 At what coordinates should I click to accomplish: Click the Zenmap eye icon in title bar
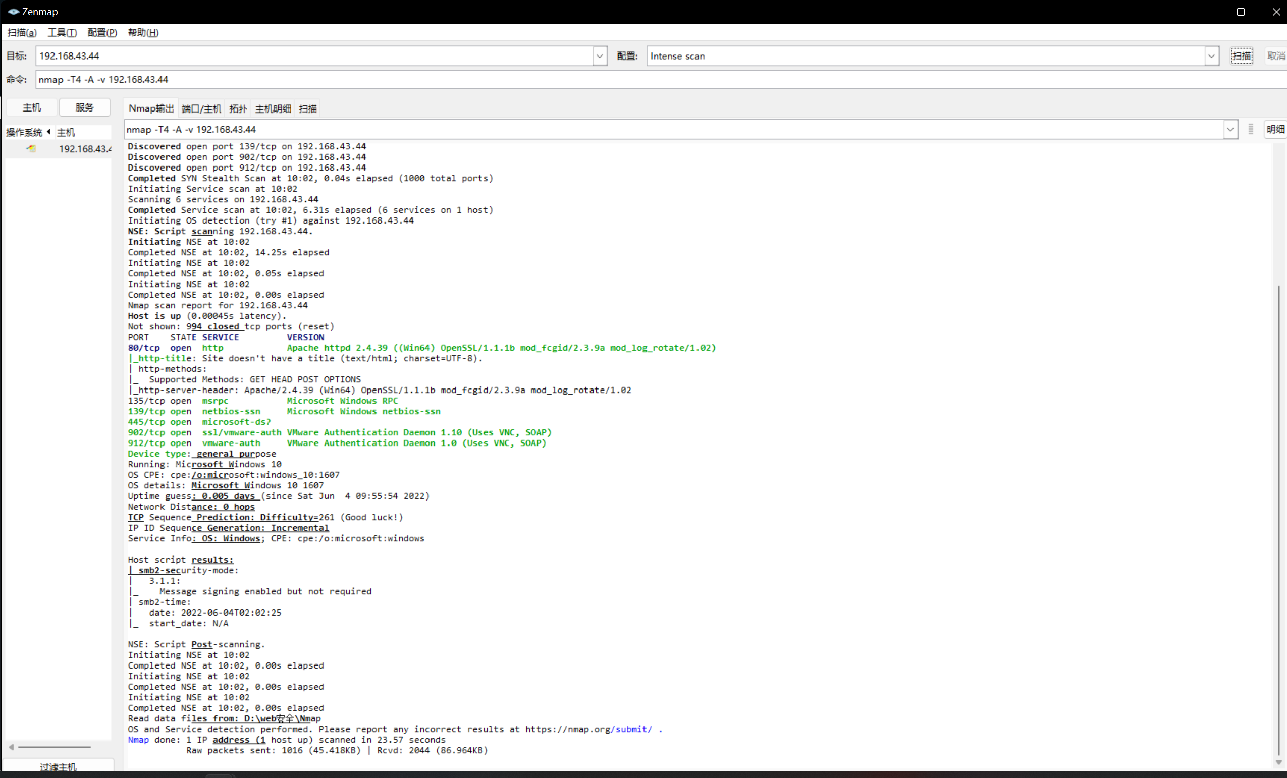[x=13, y=12]
